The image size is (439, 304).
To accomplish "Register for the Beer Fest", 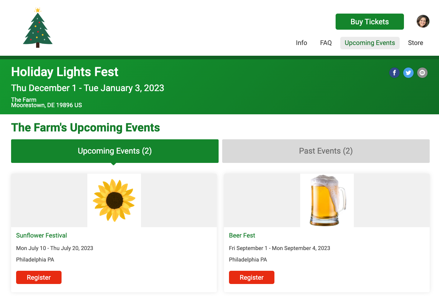I will coord(252,278).
